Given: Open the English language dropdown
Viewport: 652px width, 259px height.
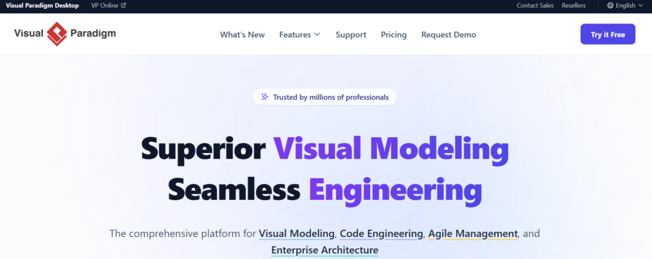Looking at the screenshot, I should tap(625, 5).
